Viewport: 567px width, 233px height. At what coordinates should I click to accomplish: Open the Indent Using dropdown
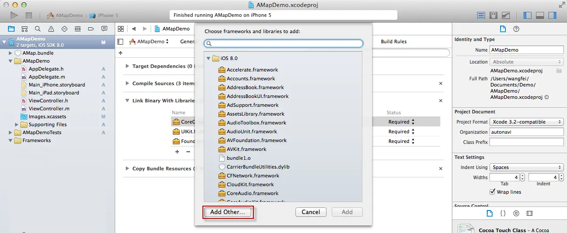point(526,167)
